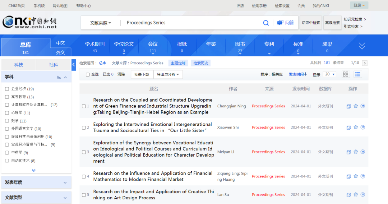Favorite star for Lan Su paper
This screenshot has height=204, width=388.
(x=356, y=194)
